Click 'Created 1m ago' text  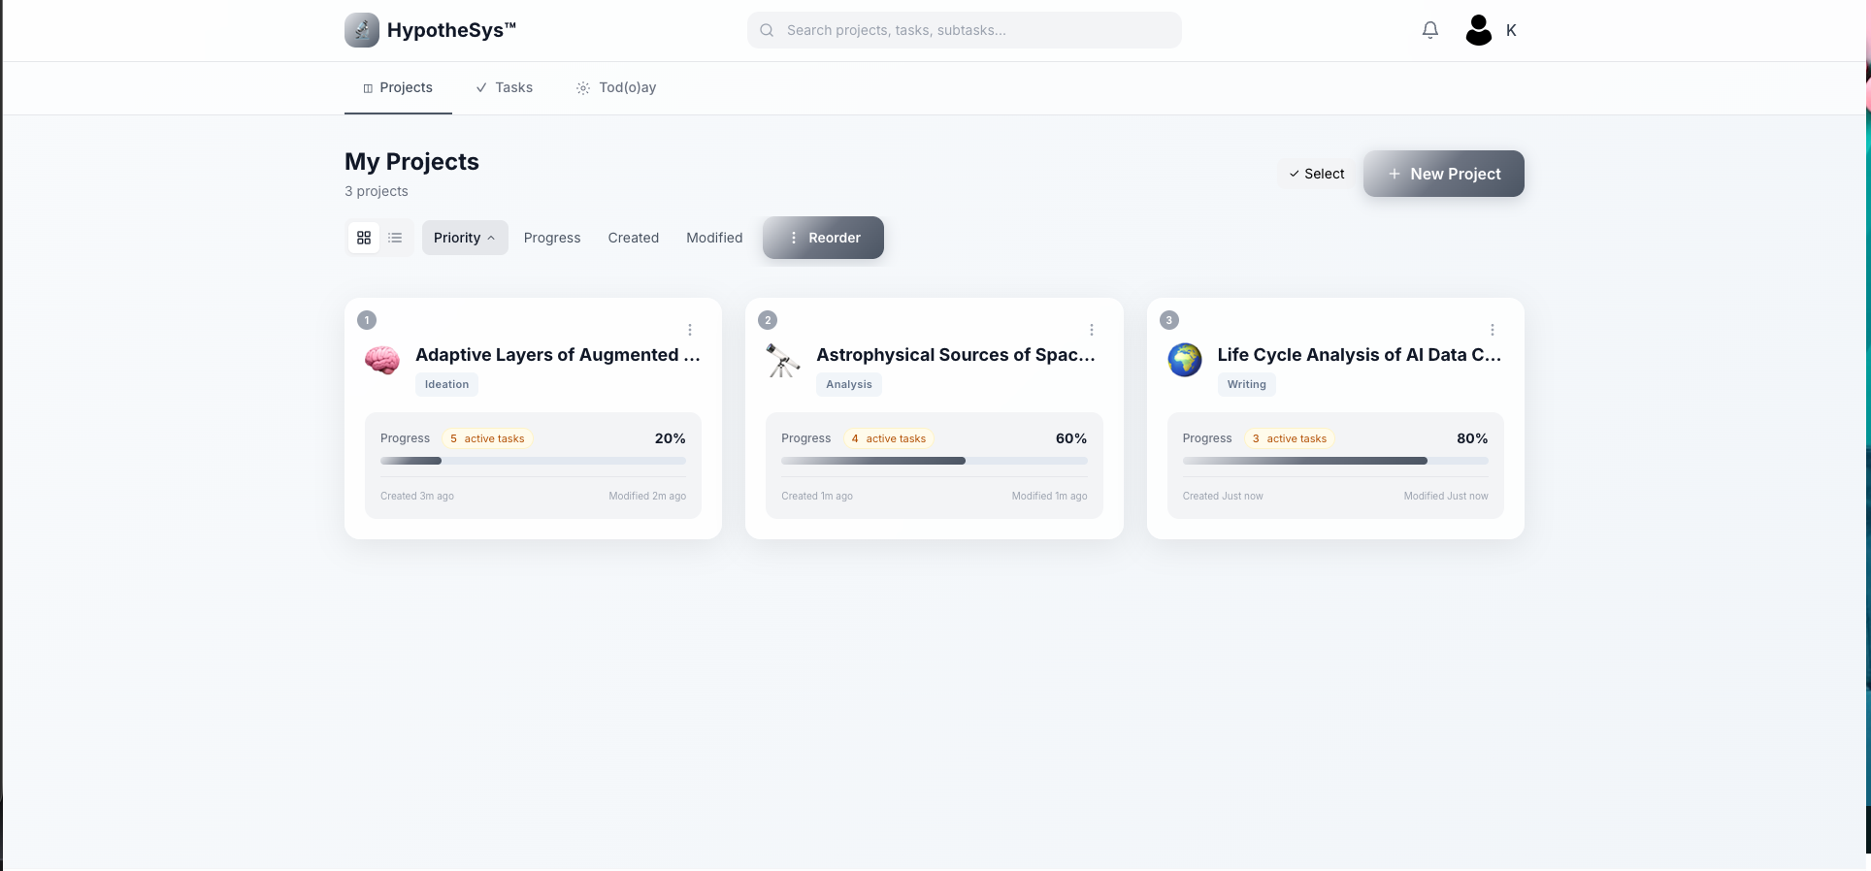click(x=817, y=496)
